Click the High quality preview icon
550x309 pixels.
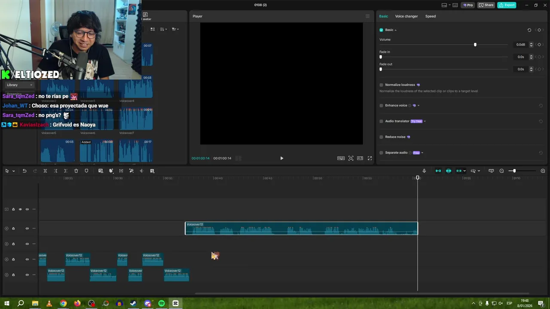pyautogui.click(x=341, y=158)
